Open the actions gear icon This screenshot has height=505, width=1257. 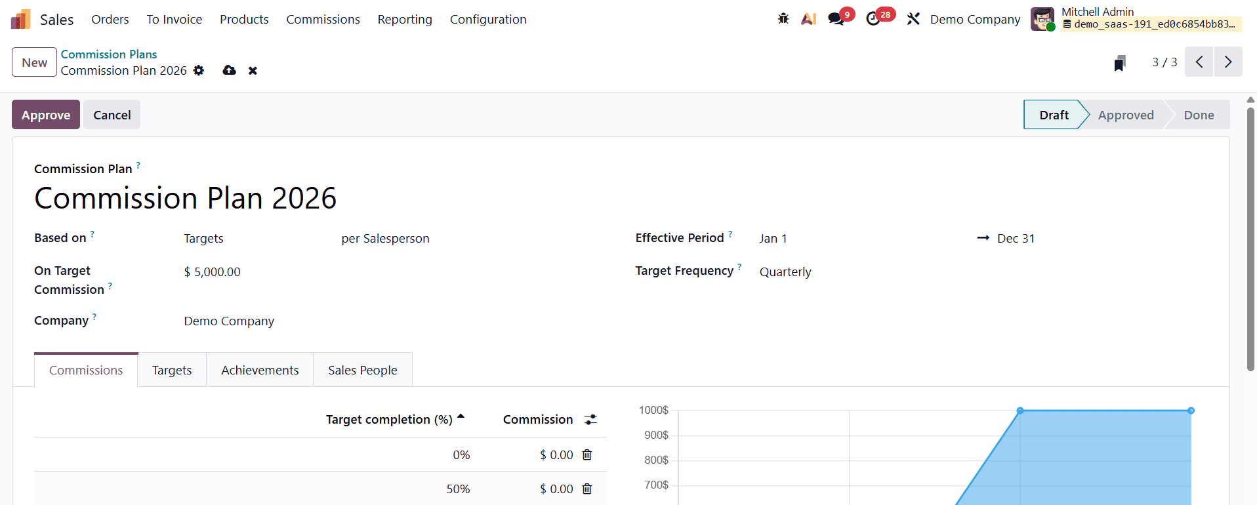(x=199, y=70)
